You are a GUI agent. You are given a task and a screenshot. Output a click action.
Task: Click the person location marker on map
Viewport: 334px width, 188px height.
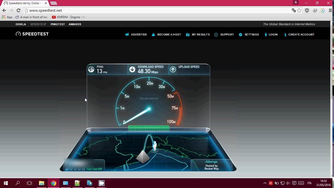click(154, 146)
